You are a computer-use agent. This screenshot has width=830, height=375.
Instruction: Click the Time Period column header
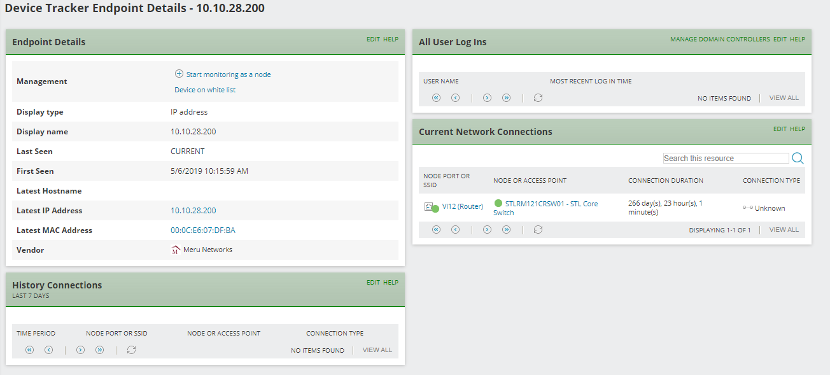36,334
